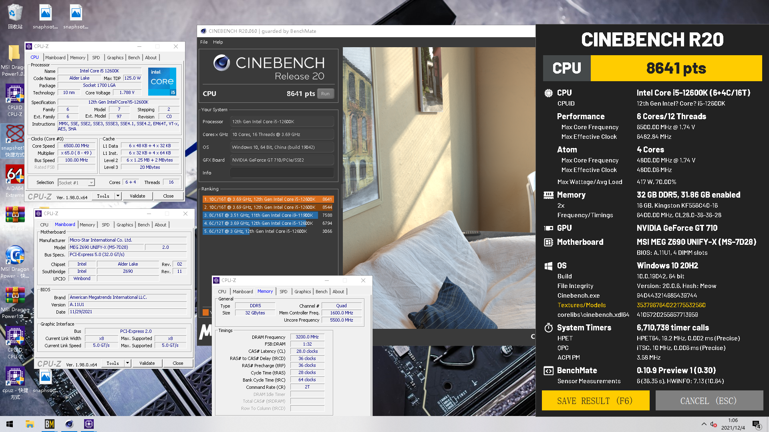Click Run button next to CPU score
769x432 pixels.
[325, 94]
